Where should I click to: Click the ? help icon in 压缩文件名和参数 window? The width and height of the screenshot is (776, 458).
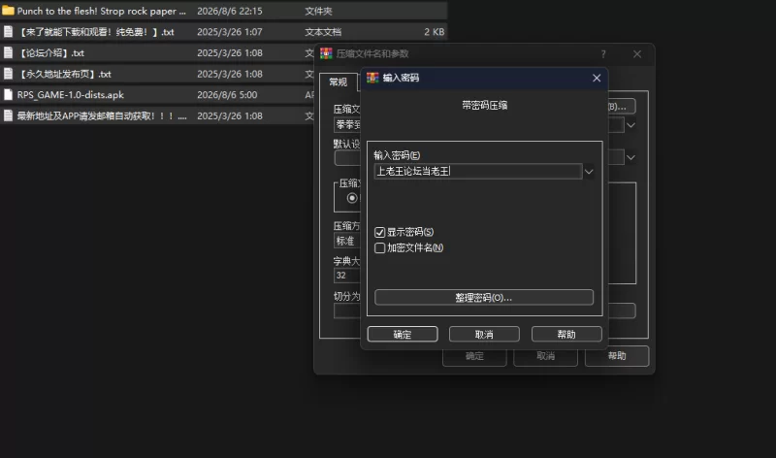603,54
